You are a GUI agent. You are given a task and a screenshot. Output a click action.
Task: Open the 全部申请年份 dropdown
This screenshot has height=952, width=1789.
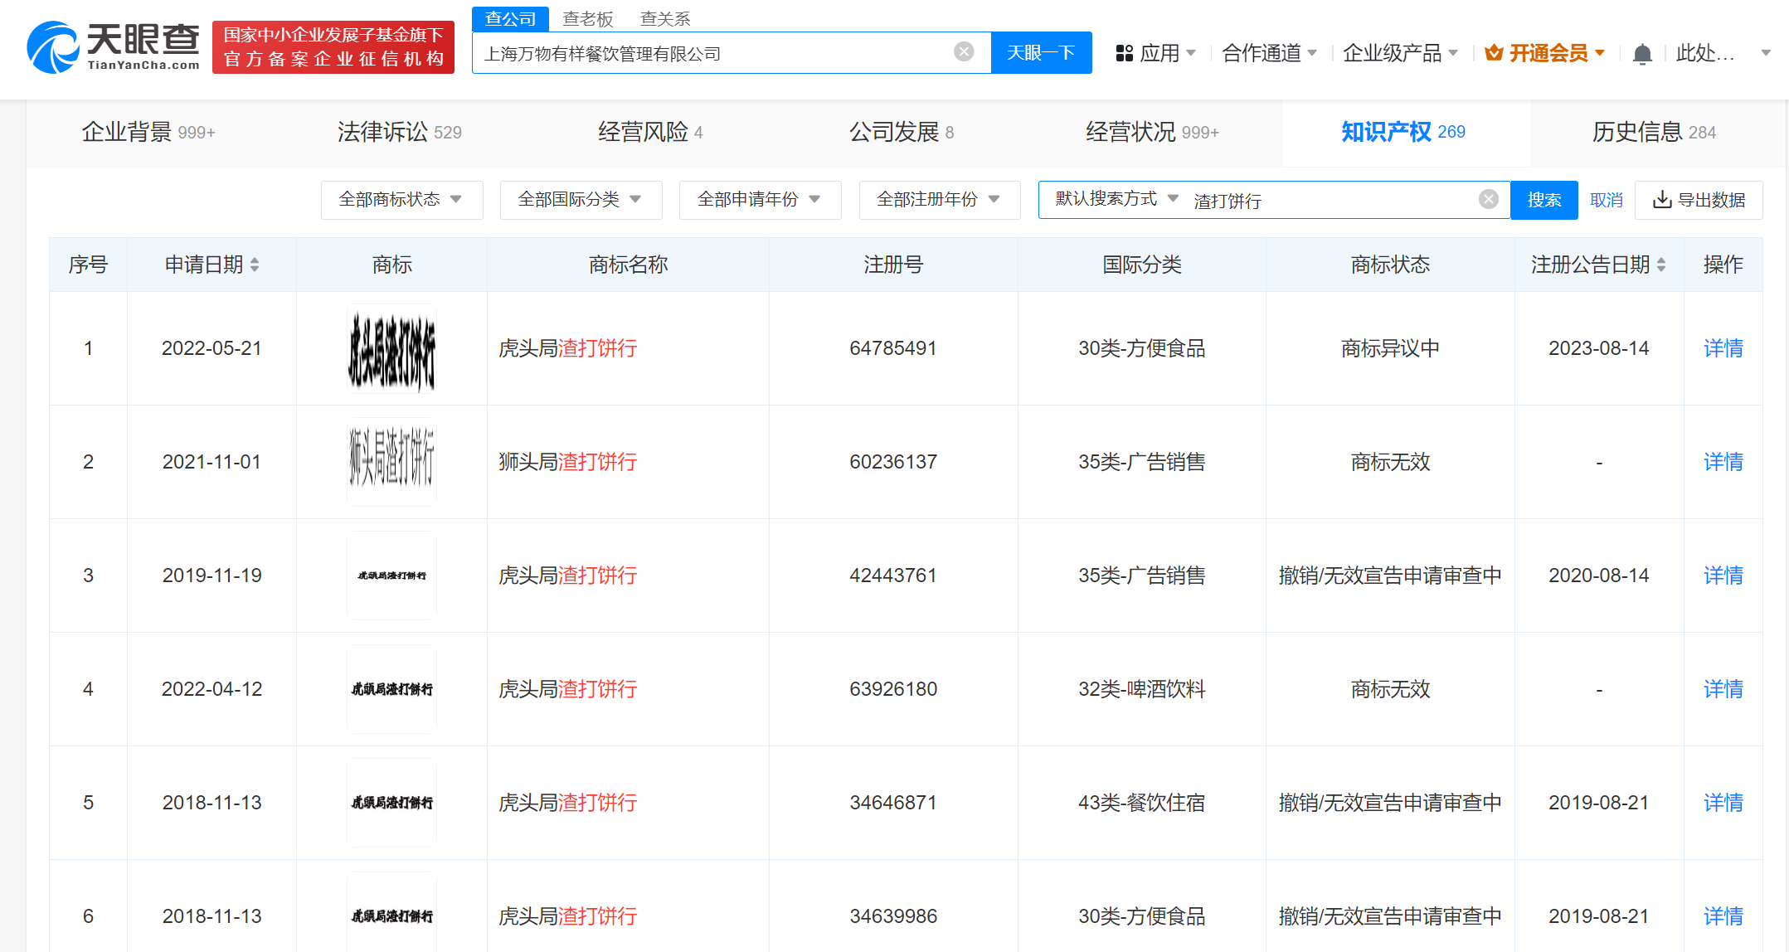pos(760,199)
